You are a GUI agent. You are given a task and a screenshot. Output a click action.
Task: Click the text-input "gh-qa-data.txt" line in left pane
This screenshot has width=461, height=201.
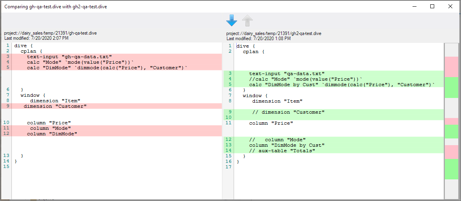69,57
